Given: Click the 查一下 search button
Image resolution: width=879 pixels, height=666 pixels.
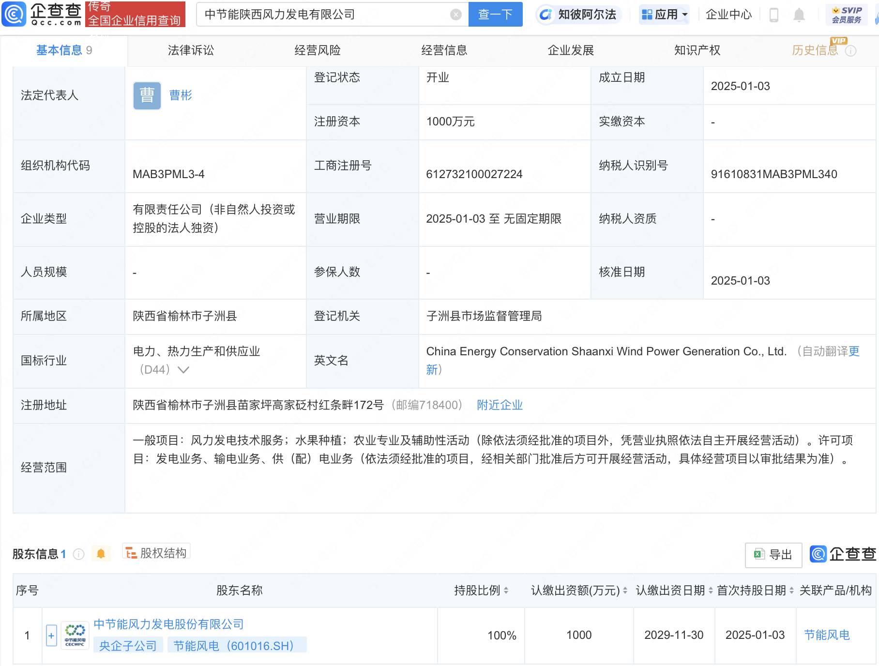Looking at the screenshot, I should (x=495, y=15).
